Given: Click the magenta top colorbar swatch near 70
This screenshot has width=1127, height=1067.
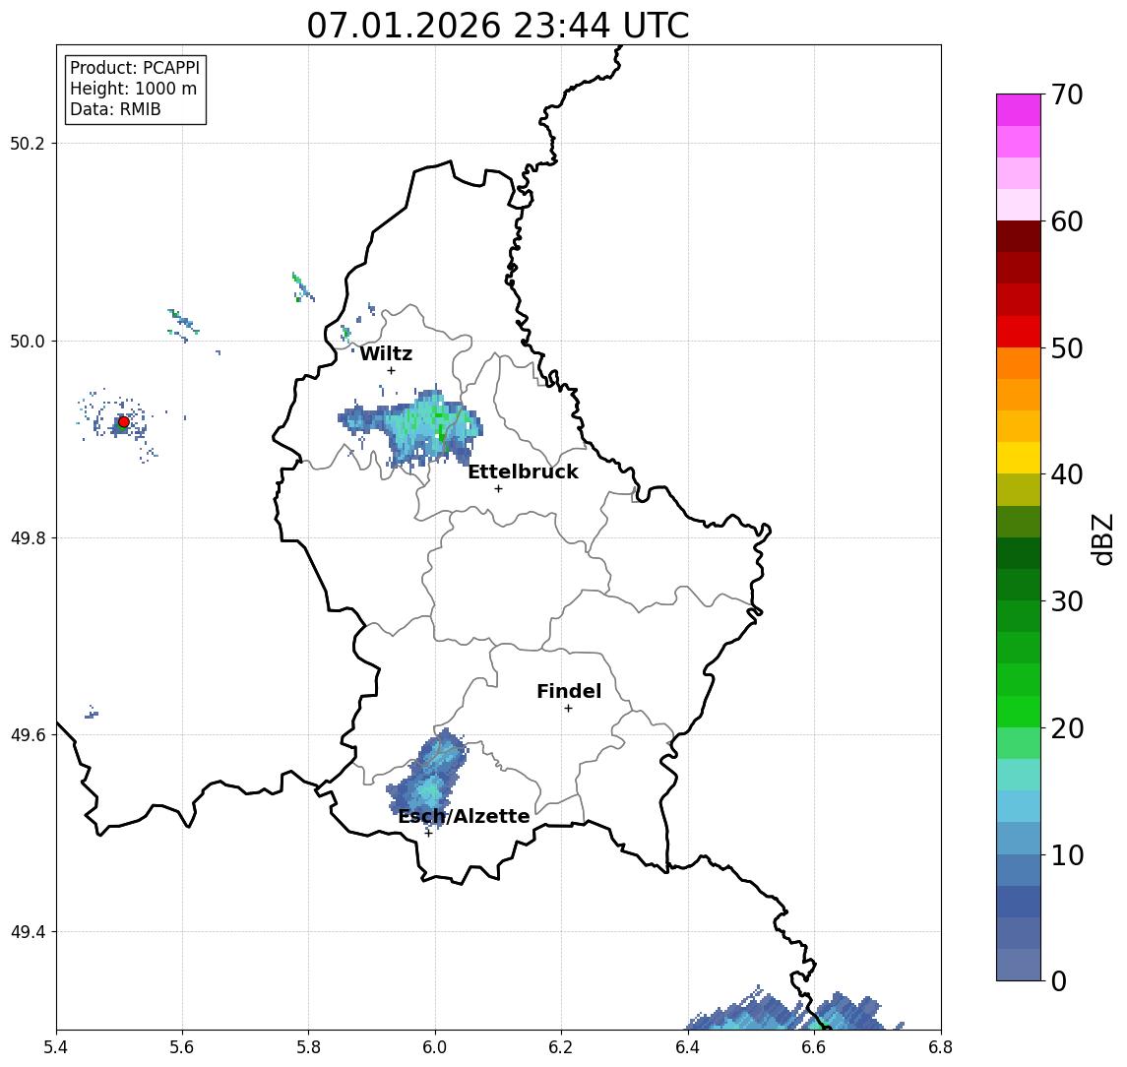Looking at the screenshot, I should tap(1019, 110).
